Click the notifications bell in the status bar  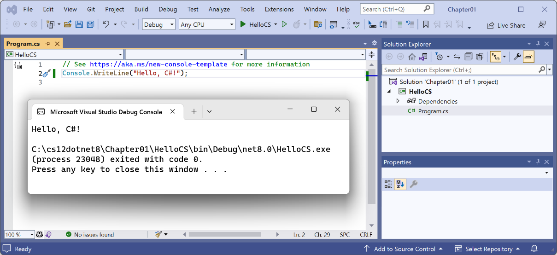click(534, 249)
